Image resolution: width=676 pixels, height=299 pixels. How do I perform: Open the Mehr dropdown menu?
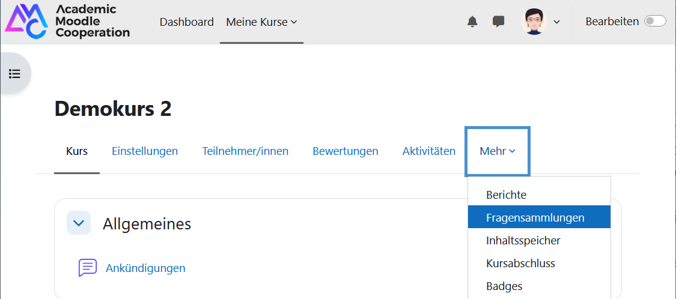click(x=498, y=151)
